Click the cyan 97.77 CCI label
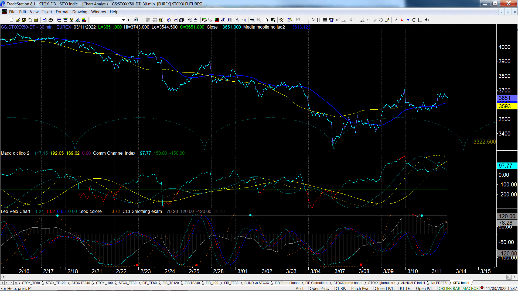This screenshot has width=518, height=291. tap(507, 165)
